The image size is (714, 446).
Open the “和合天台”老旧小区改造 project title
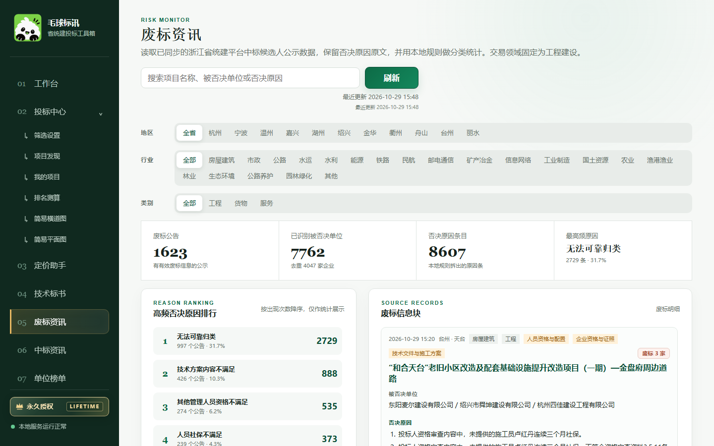click(528, 373)
